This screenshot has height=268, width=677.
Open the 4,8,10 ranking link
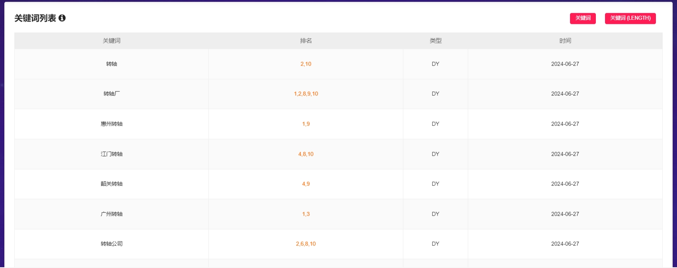coord(306,154)
